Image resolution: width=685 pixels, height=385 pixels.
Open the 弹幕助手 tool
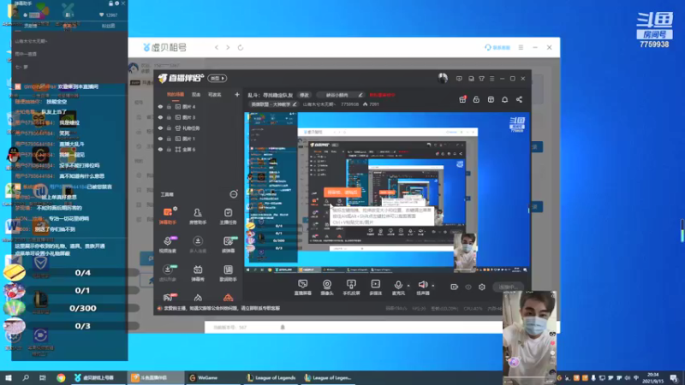coord(168,216)
